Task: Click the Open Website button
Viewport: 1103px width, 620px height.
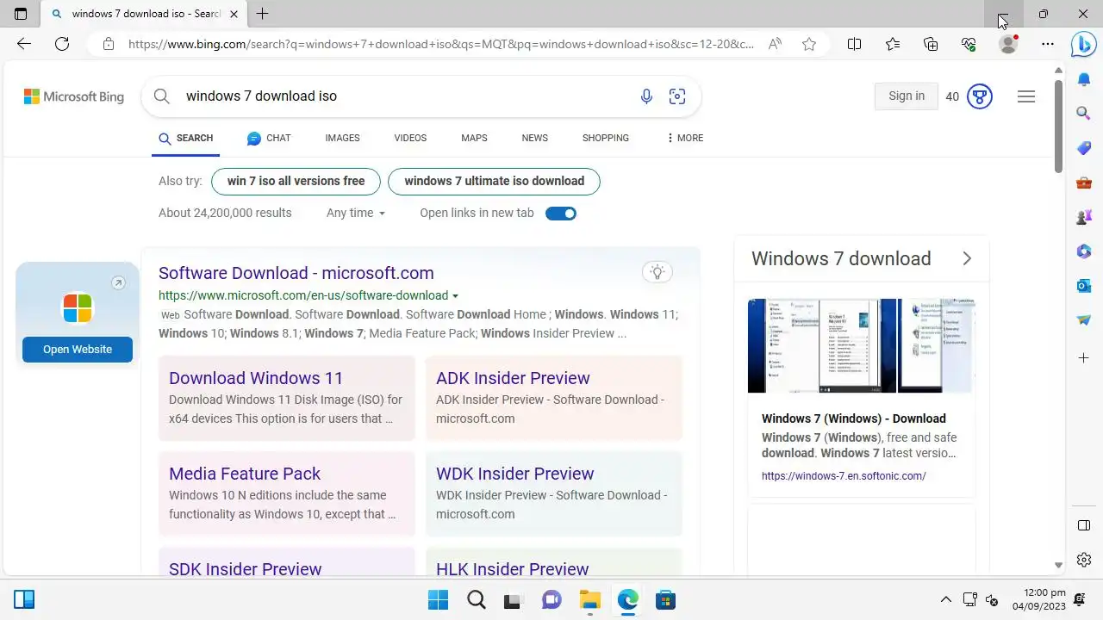Action: pyautogui.click(x=78, y=350)
